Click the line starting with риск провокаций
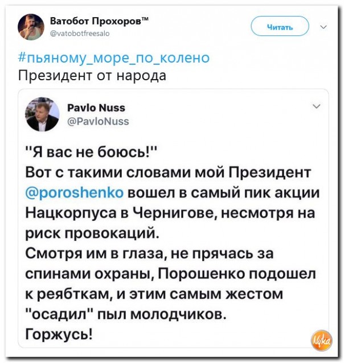 click(x=91, y=233)
